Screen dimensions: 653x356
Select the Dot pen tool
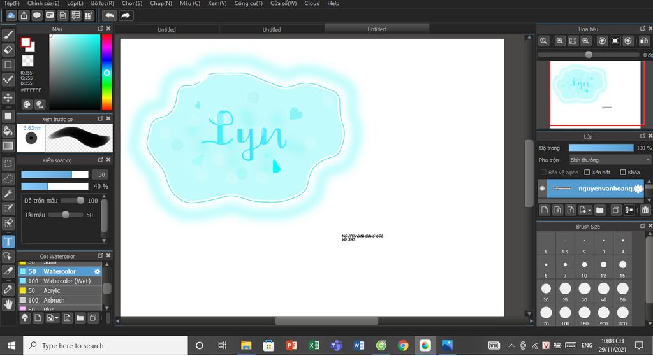8,80
